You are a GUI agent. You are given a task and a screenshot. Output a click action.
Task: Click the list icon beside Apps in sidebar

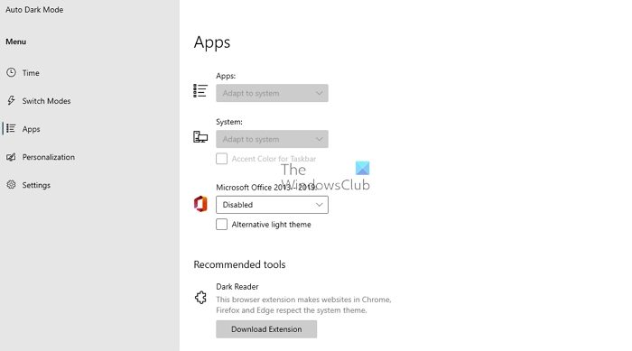tap(11, 128)
